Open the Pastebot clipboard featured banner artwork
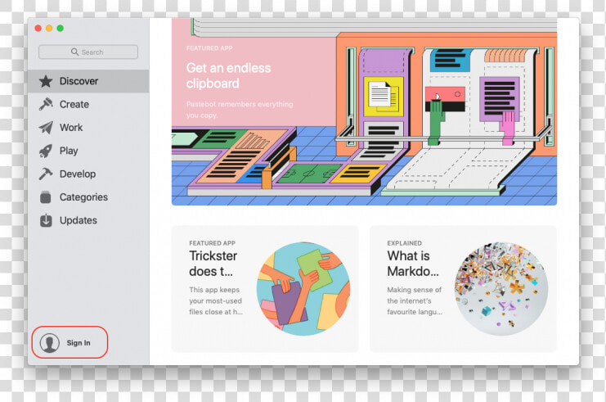The height and width of the screenshot is (402, 606). pyautogui.click(x=364, y=111)
